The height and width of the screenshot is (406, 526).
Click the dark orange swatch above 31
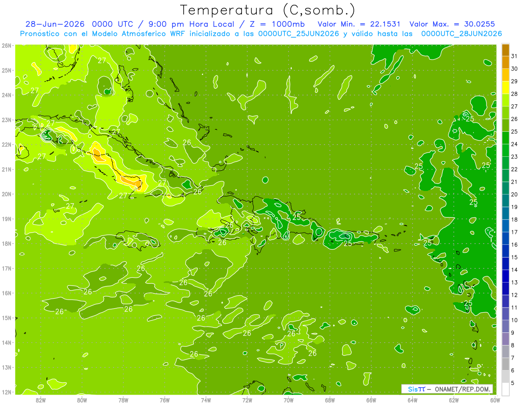pyautogui.click(x=505, y=50)
